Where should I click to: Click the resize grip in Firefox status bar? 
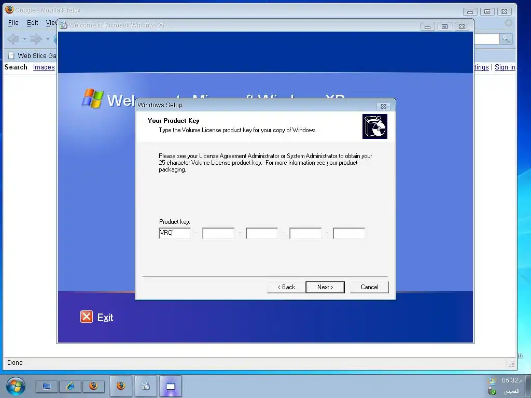(512, 364)
